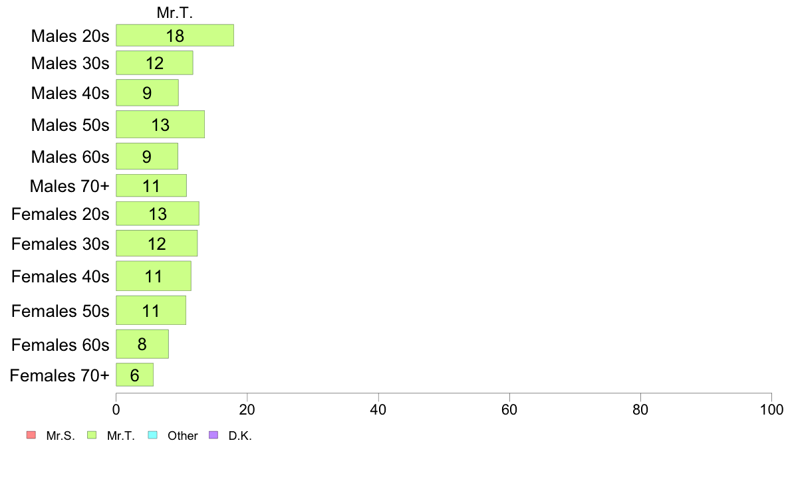The image size is (790, 489).
Task: Click the Females 40s bar
Action: click(153, 276)
